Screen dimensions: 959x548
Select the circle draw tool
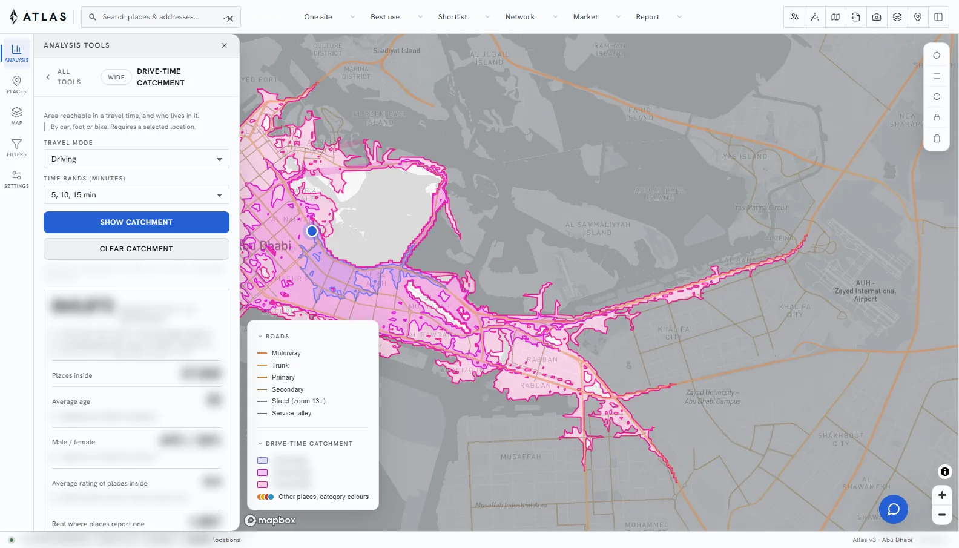click(937, 97)
